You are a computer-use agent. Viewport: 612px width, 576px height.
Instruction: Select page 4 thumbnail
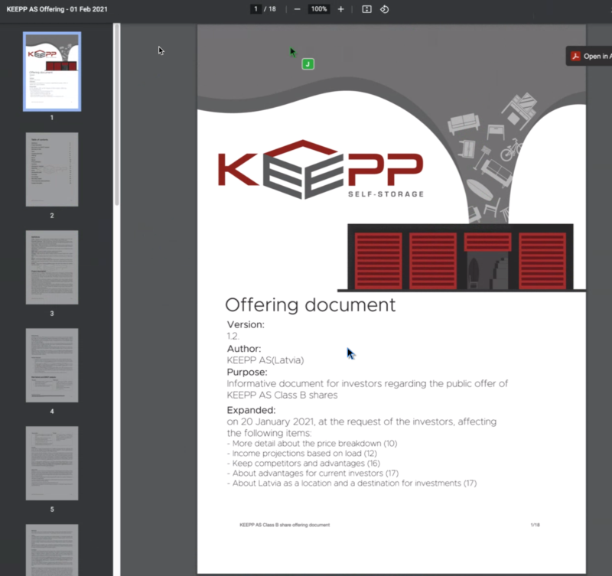coord(52,366)
